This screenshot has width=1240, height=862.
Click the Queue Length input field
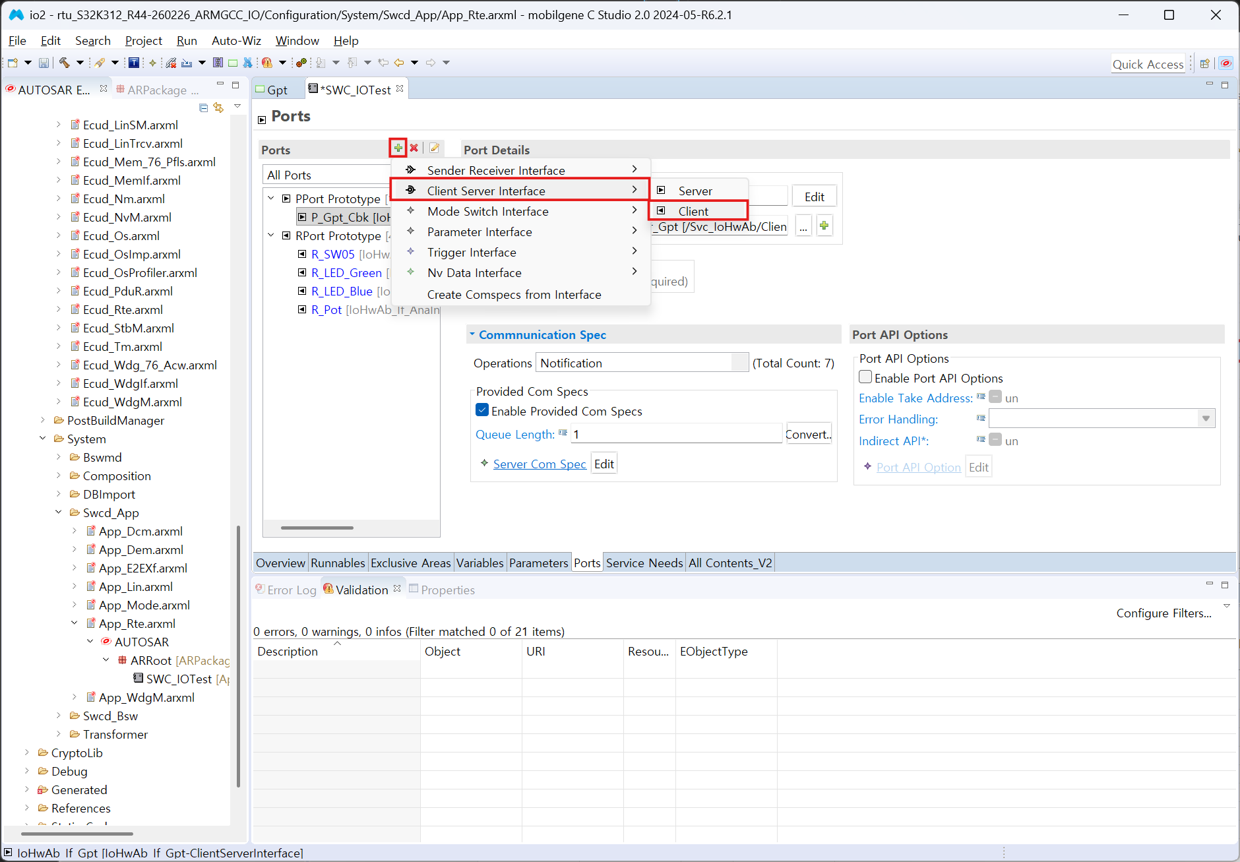pos(676,434)
